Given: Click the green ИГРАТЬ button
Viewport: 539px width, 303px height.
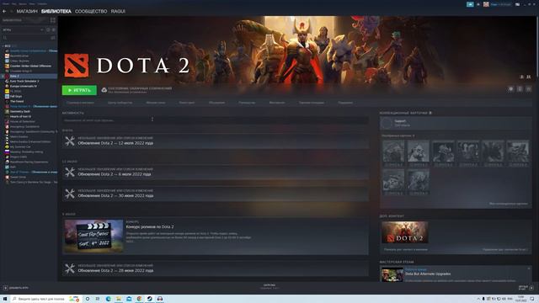Looking at the screenshot, I should (x=79, y=90).
